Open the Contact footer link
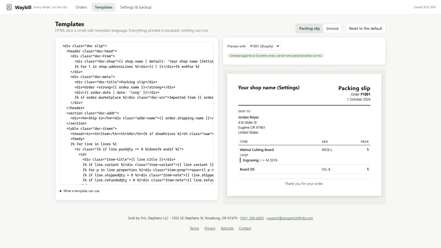The width and height of the screenshot is (441, 248). (245, 228)
